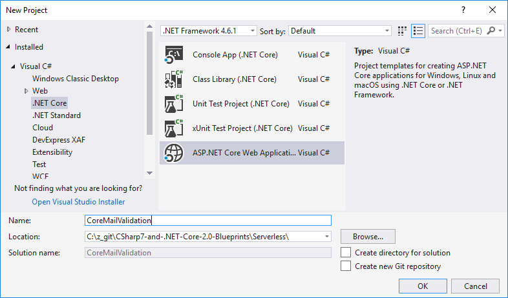This screenshot has height=298, width=508.
Task: Open the Sort by Default dropdown
Action: [339, 31]
